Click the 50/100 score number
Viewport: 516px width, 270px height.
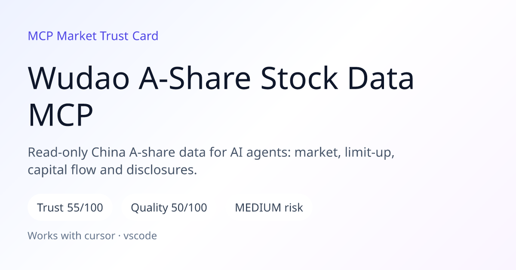point(189,208)
